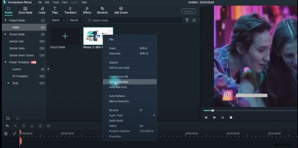Select the Folder item

pos(24,27)
